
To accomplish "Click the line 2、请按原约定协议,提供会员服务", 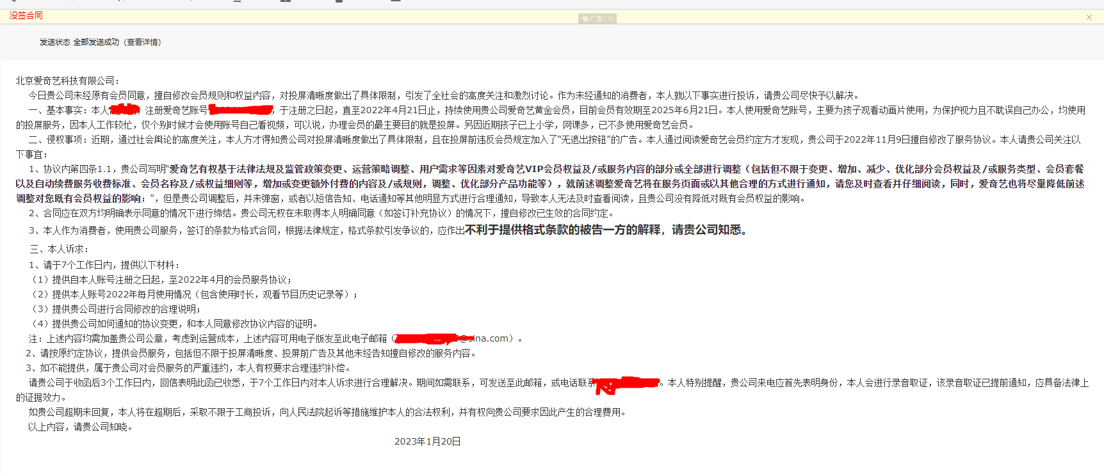I will point(252,353).
